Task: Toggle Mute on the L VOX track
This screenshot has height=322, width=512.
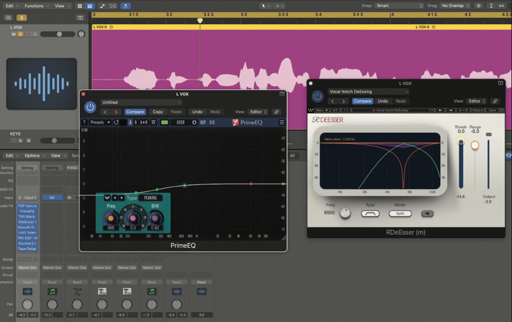Action: click(x=14, y=34)
